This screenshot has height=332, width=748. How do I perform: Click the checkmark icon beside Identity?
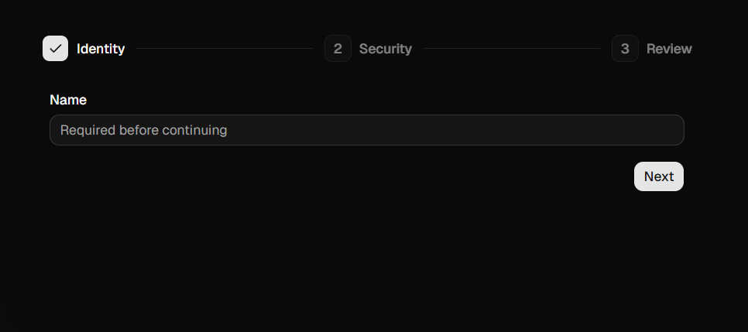(55, 49)
